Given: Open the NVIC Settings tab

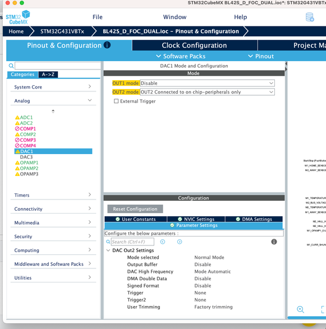Looking at the screenshot, I should 196,219.
